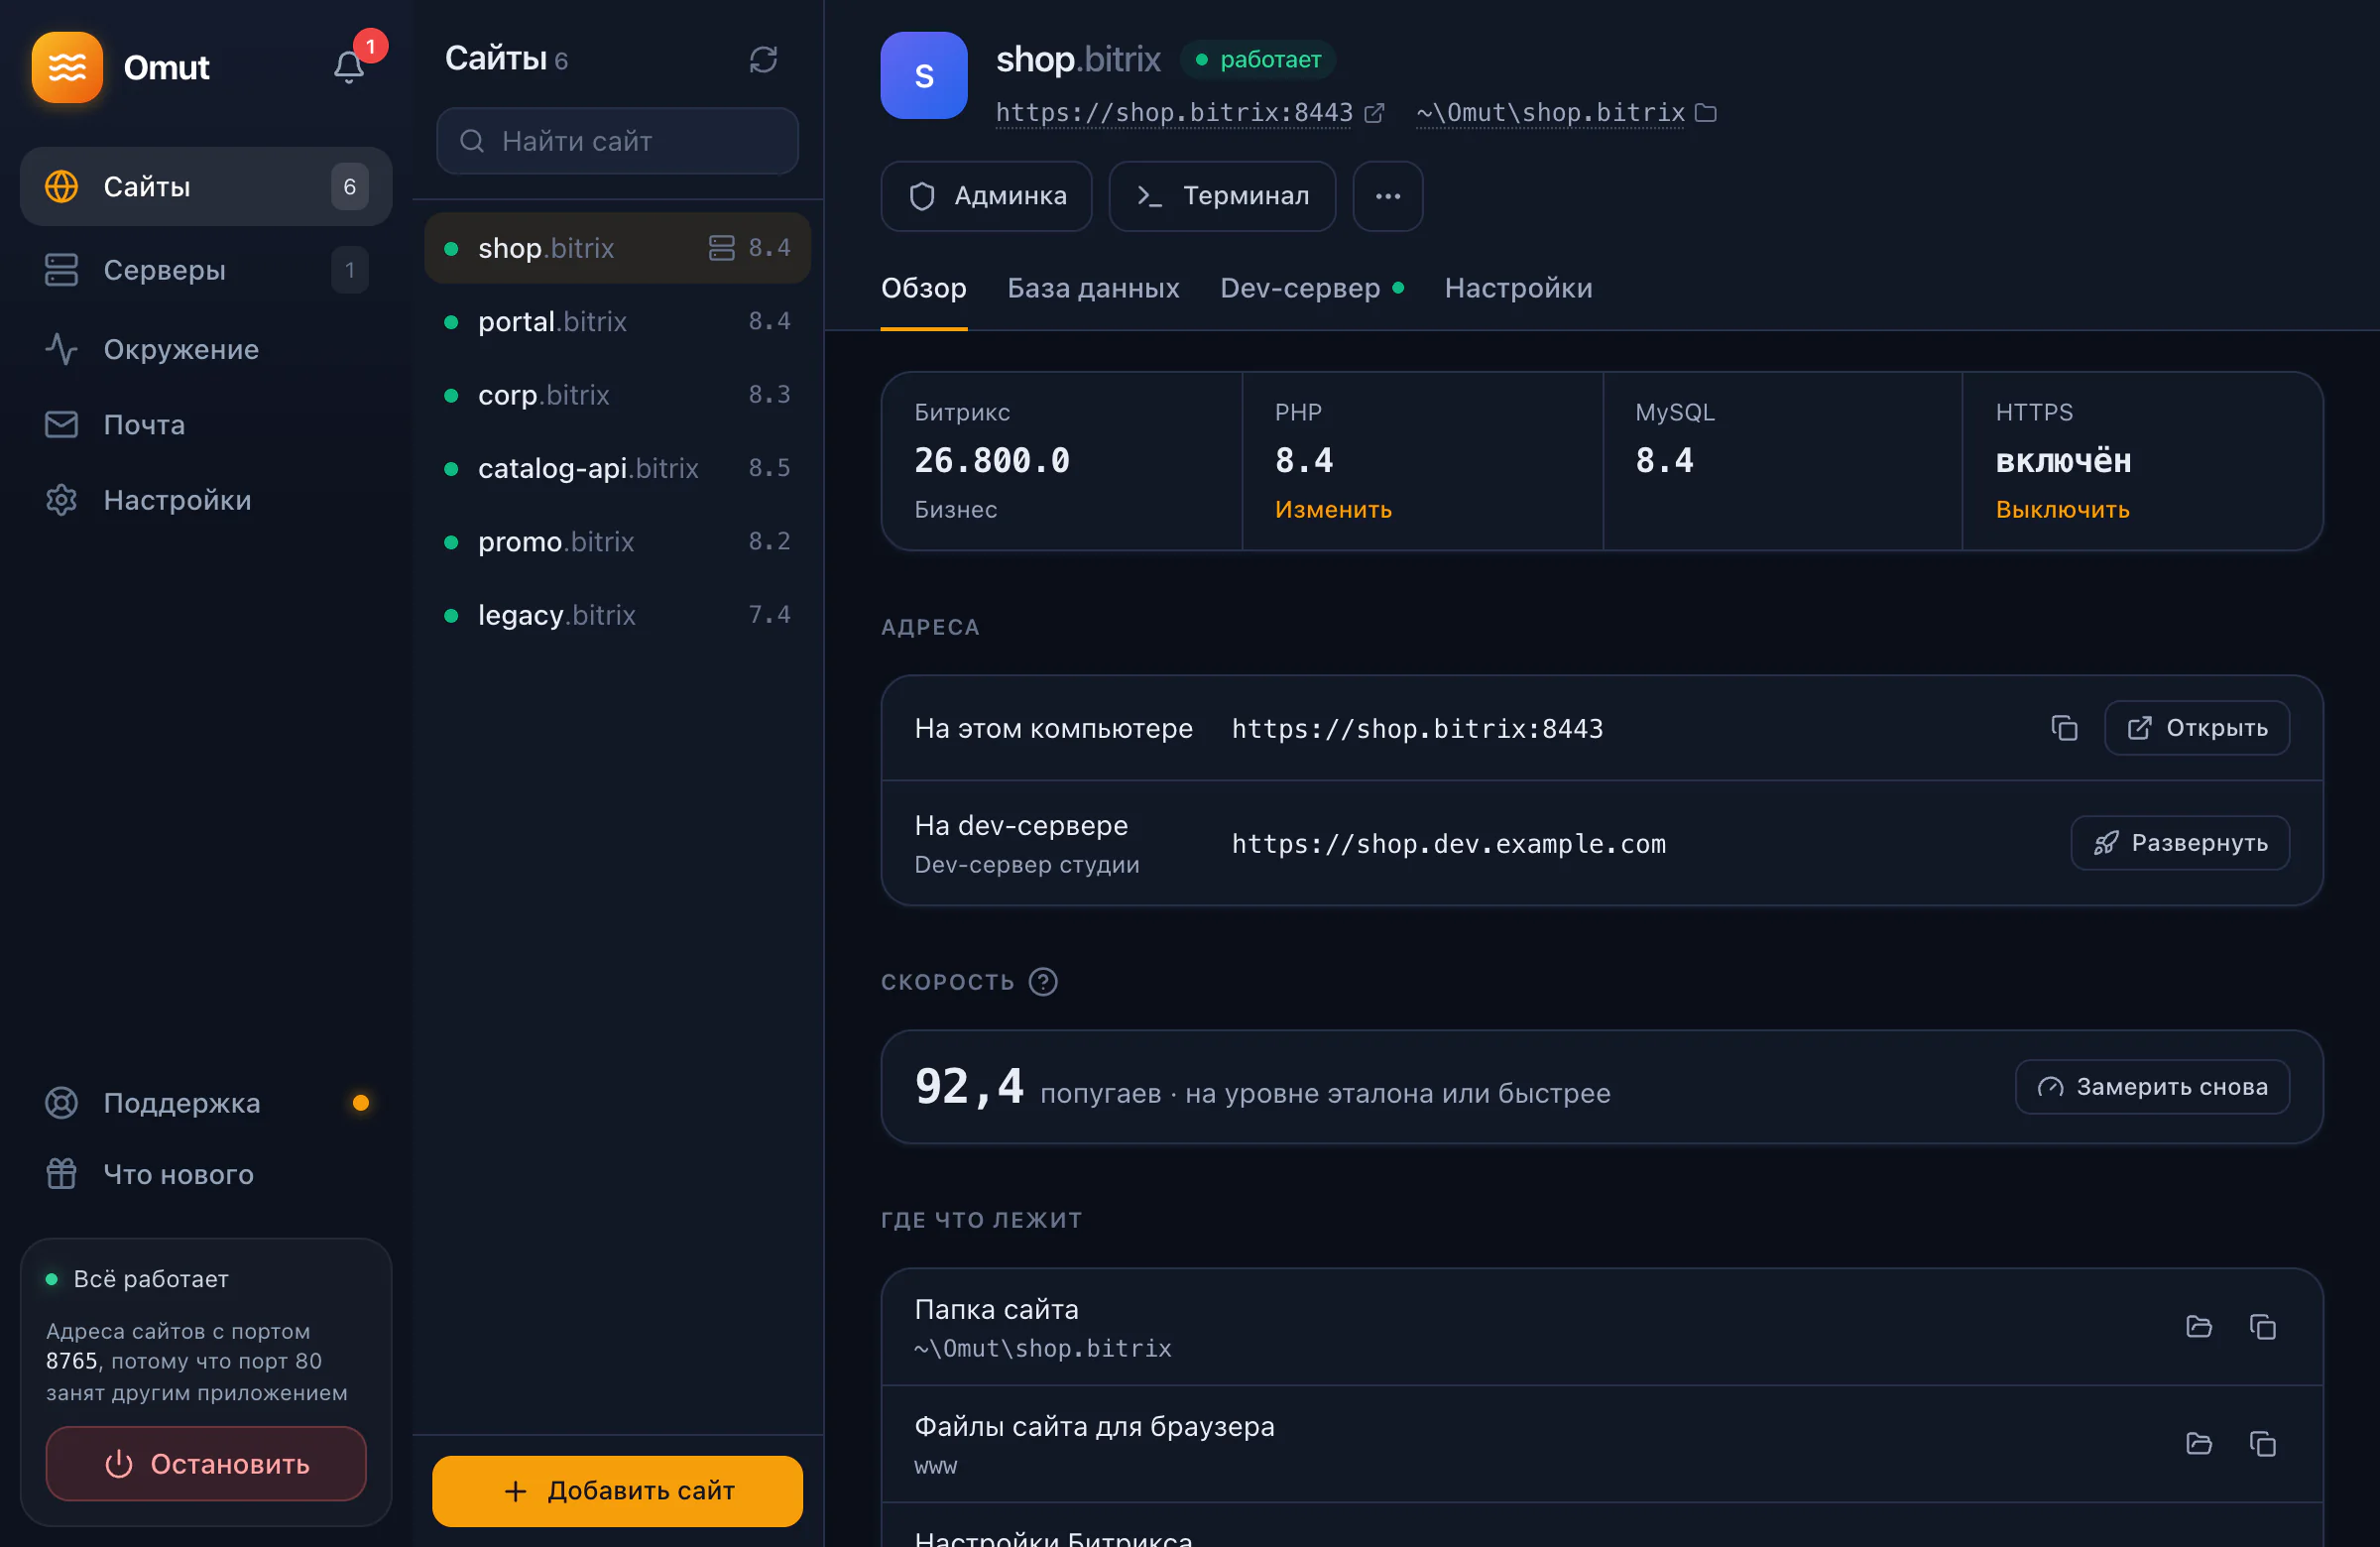This screenshot has width=2380, height=1547.
Task: Open Поддержка in the sidebar
Action: (206, 1102)
